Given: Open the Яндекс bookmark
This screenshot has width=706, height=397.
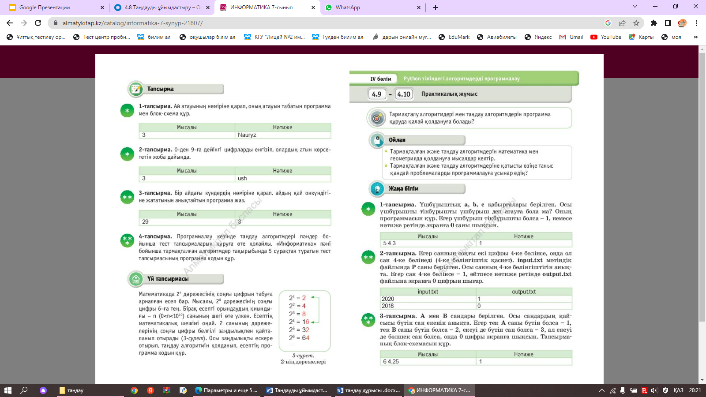Looking at the screenshot, I should pyautogui.click(x=538, y=37).
